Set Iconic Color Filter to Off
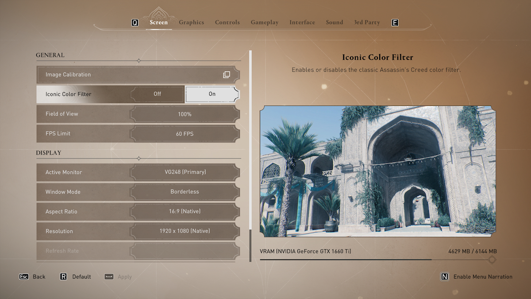The image size is (531, 299). [158, 94]
